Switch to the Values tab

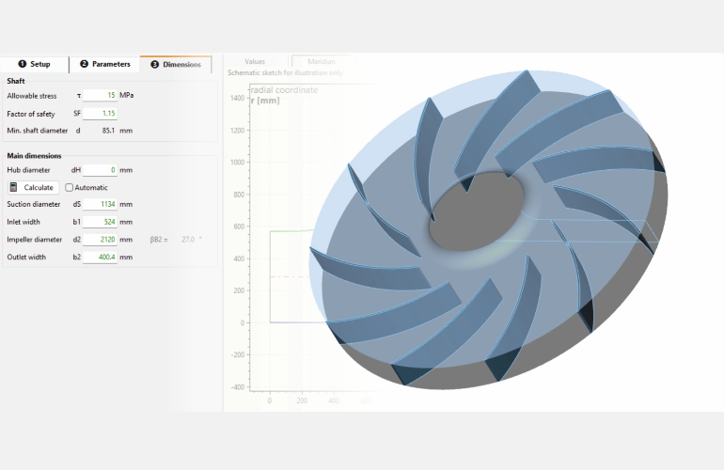[x=255, y=61]
